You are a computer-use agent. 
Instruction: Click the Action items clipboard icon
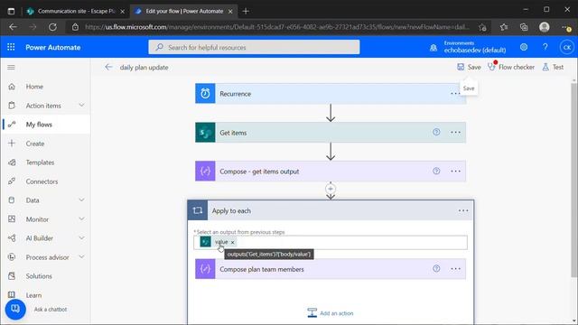pyautogui.click(x=12, y=106)
